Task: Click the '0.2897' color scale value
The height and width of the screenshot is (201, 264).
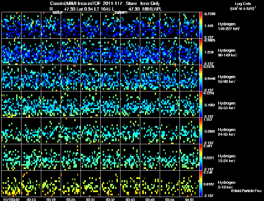Action: (x=210, y=131)
